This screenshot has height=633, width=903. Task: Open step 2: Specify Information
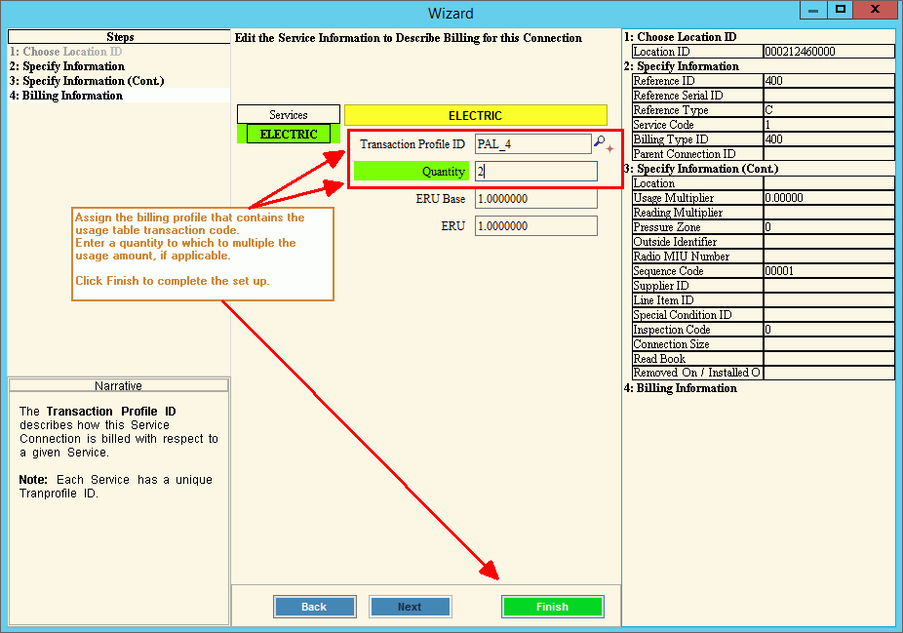pos(67,66)
